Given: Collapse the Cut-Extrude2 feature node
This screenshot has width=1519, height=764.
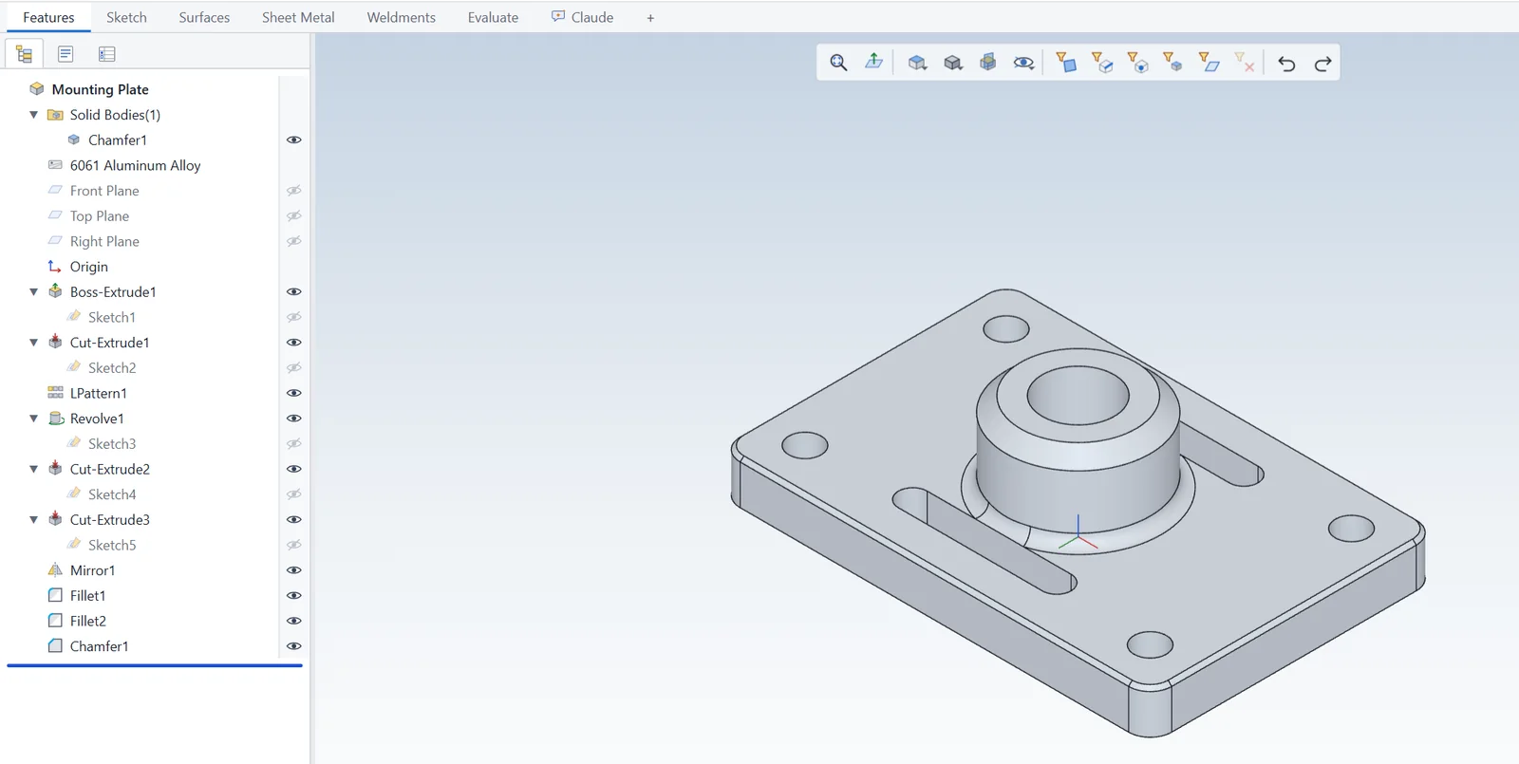Looking at the screenshot, I should point(34,469).
